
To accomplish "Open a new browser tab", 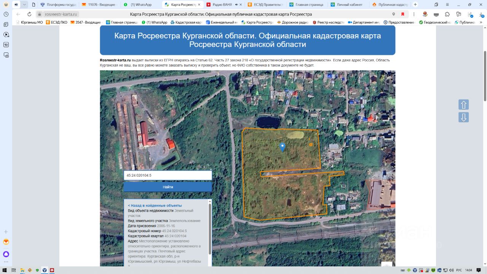I will click(415, 5).
